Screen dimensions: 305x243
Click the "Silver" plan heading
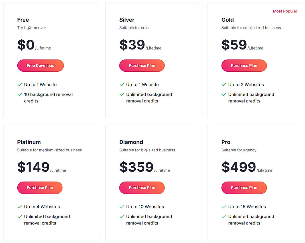coord(127,20)
